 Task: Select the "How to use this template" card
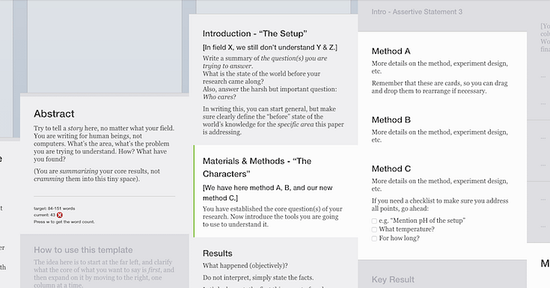coord(105,261)
